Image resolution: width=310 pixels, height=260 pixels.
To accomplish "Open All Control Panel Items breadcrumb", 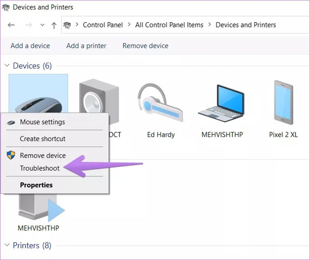I will (169, 25).
